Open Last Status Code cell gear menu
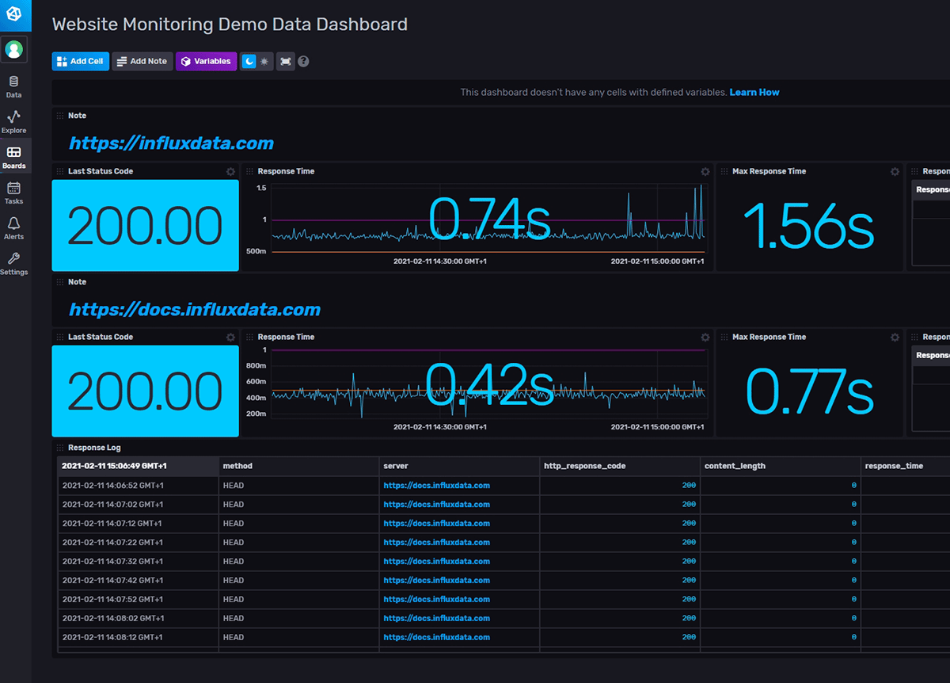 click(230, 171)
